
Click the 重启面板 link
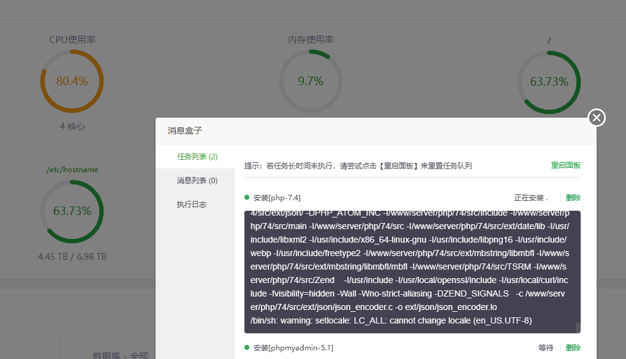(565, 165)
